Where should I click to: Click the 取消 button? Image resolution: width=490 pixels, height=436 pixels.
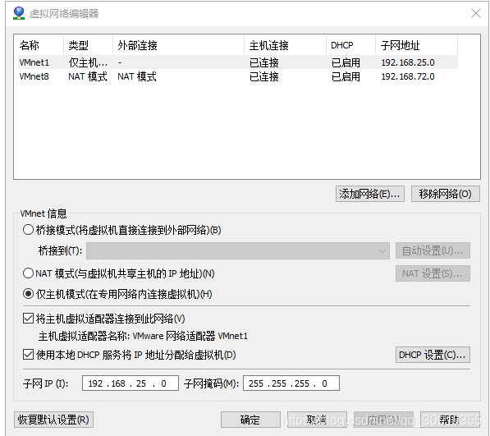317,420
